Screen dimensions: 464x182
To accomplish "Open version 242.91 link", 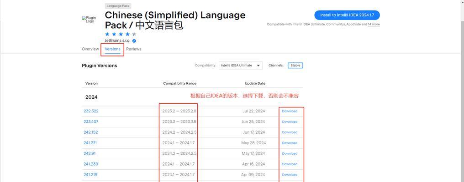I will [90, 153].
